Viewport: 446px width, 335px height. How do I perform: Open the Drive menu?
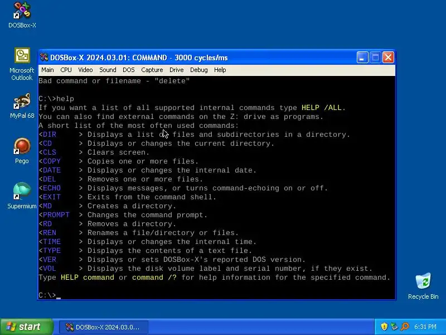click(x=176, y=70)
